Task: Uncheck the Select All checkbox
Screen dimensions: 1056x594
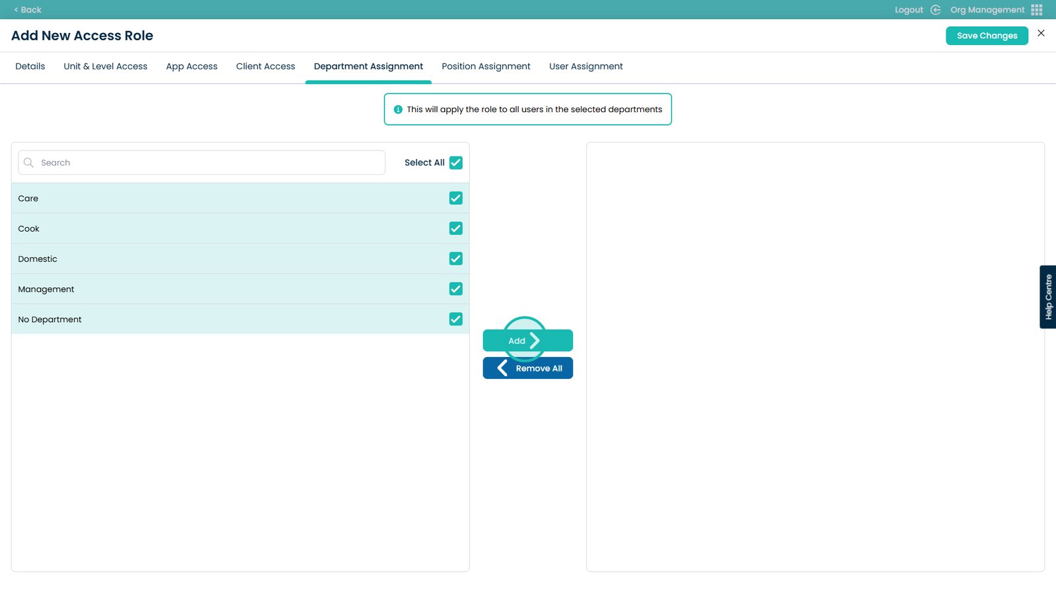Action: point(455,162)
